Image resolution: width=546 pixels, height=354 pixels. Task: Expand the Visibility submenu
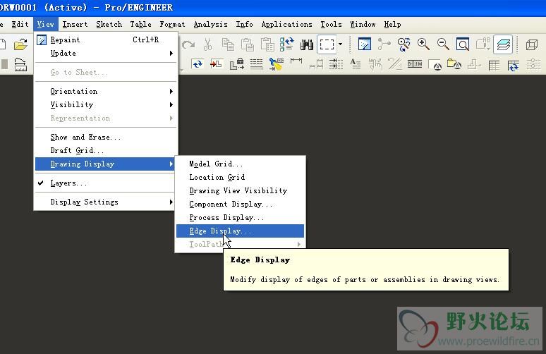pos(107,105)
